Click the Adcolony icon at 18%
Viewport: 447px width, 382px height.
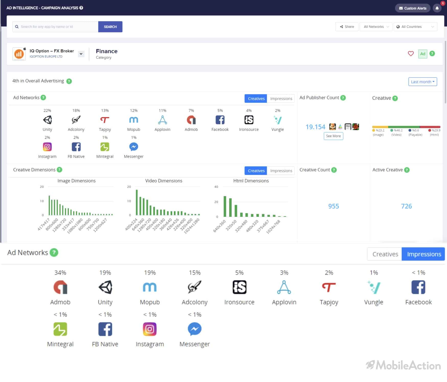[x=76, y=120]
